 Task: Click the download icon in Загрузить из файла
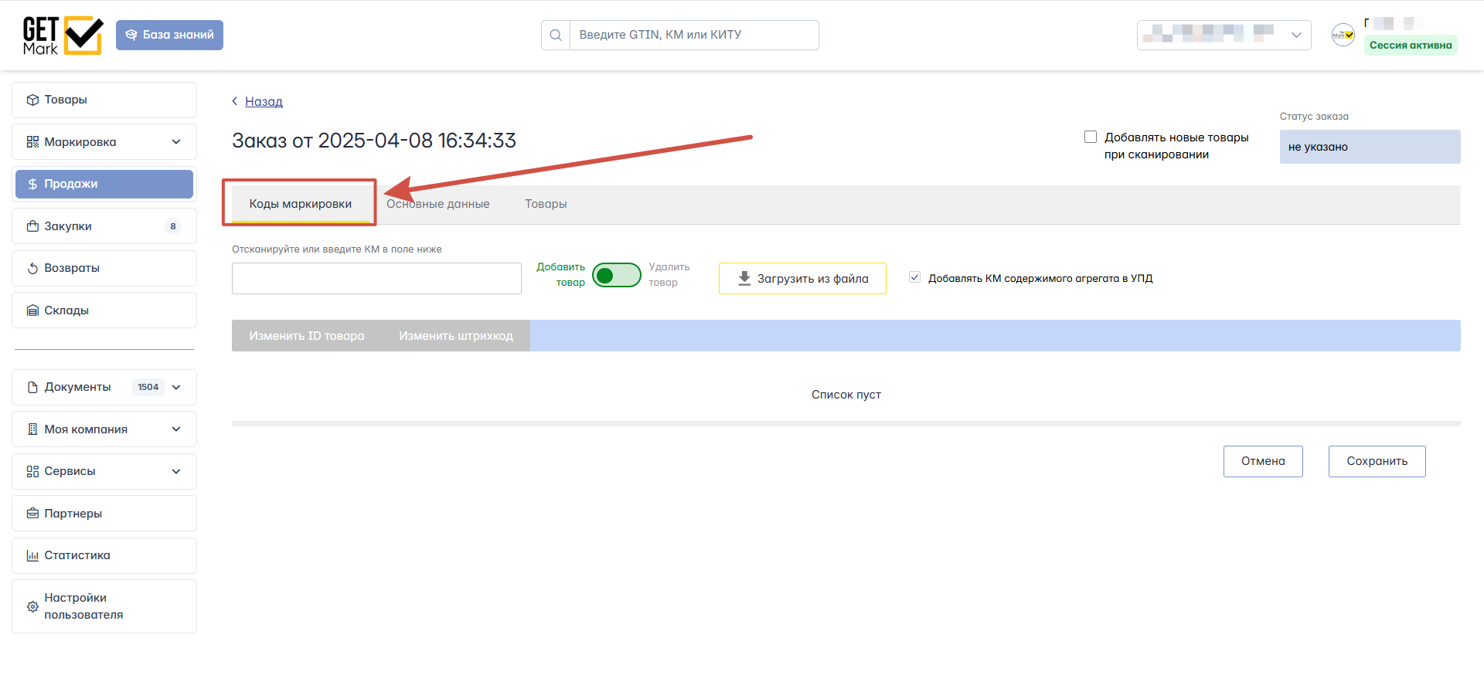click(x=744, y=278)
